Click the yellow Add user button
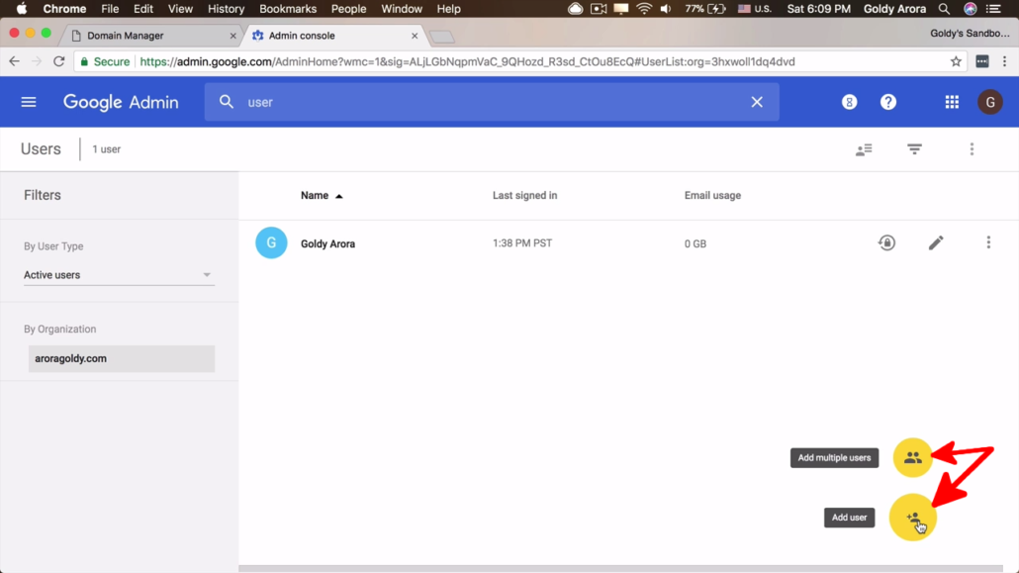The height and width of the screenshot is (573, 1019). [913, 518]
